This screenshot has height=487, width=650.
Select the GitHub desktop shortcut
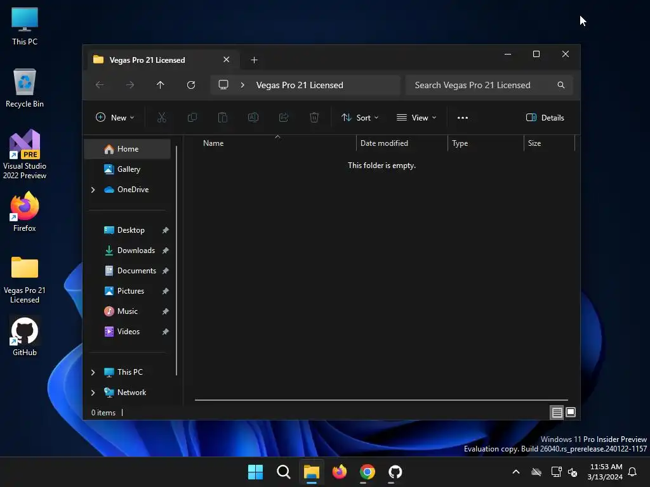tap(25, 336)
